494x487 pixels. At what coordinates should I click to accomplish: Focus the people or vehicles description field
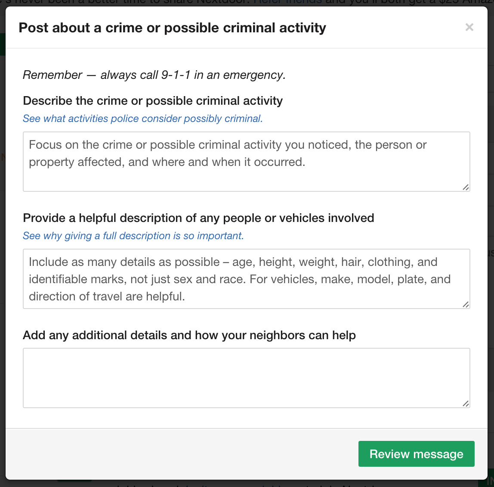click(x=247, y=279)
